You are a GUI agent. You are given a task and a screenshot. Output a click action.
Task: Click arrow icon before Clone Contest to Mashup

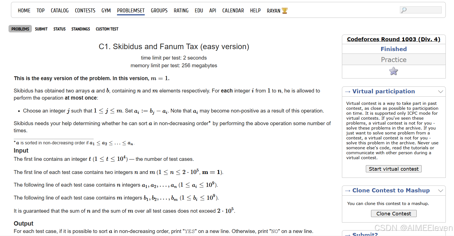(x=348, y=191)
